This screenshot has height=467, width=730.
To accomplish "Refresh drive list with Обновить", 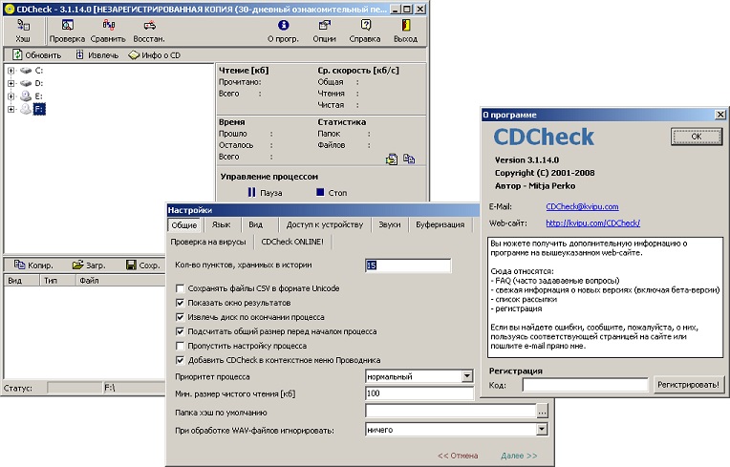I will pos(36,54).
